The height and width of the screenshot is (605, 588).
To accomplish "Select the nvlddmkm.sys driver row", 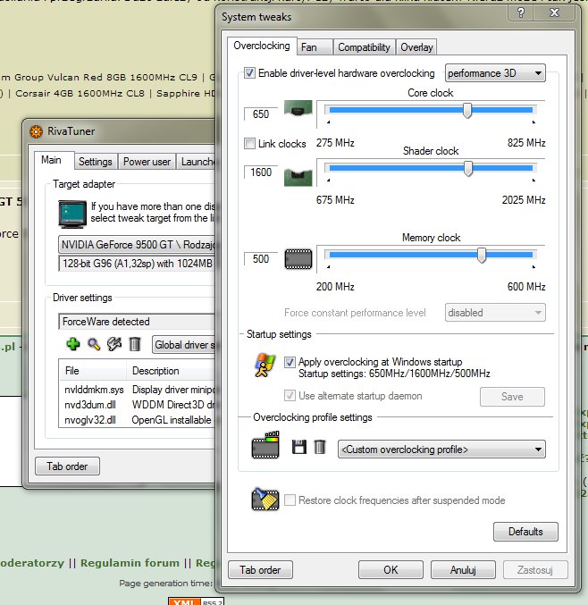I will pos(137,390).
